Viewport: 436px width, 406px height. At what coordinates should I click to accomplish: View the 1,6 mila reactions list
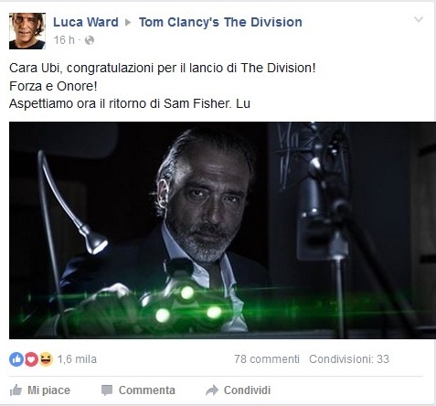coord(77,359)
